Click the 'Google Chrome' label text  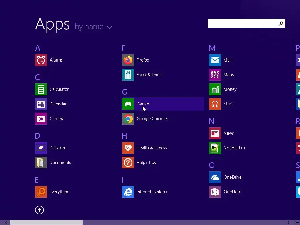tap(152, 119)
